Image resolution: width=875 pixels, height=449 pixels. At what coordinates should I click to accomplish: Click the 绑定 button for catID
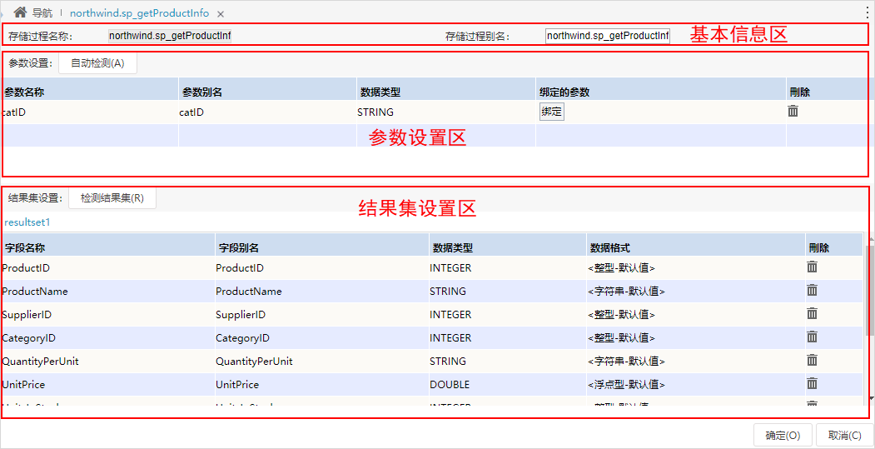click(x=552, y=112)
